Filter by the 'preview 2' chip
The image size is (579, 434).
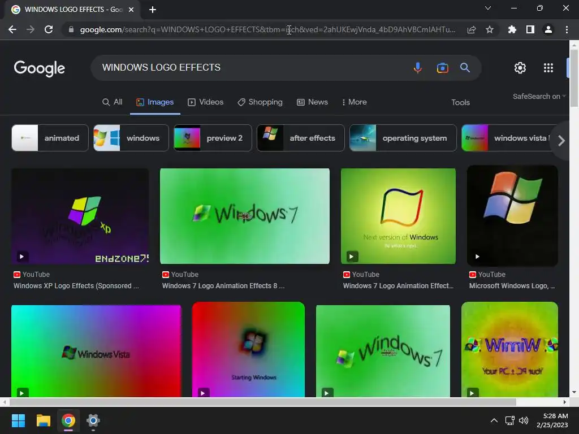pos(213,138)
